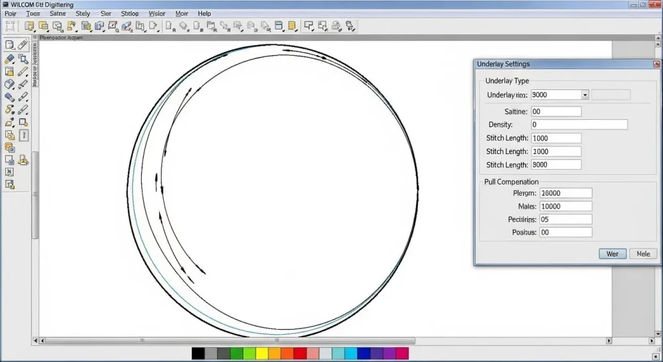This screenshot has height=362, width=663.
Task: Click the blue curved link toolbar icon
Action: (x=126, y=26)
